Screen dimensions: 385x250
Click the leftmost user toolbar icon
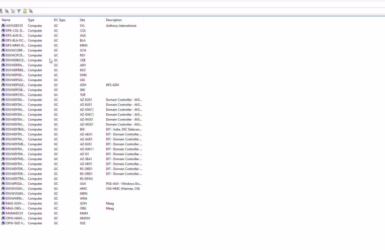click(x=2, y=10)
